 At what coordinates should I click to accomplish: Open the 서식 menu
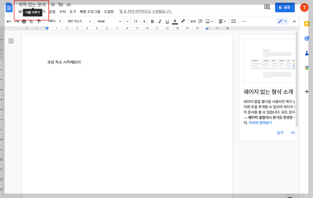click(x=63, y=12)
